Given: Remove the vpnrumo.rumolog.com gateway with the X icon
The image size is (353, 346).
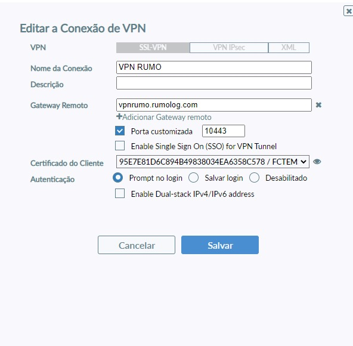Looking at the screenshot, I should 318,105.
